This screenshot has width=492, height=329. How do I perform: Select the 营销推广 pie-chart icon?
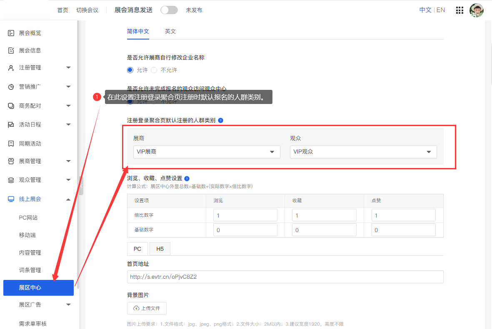tap(10, 87)
